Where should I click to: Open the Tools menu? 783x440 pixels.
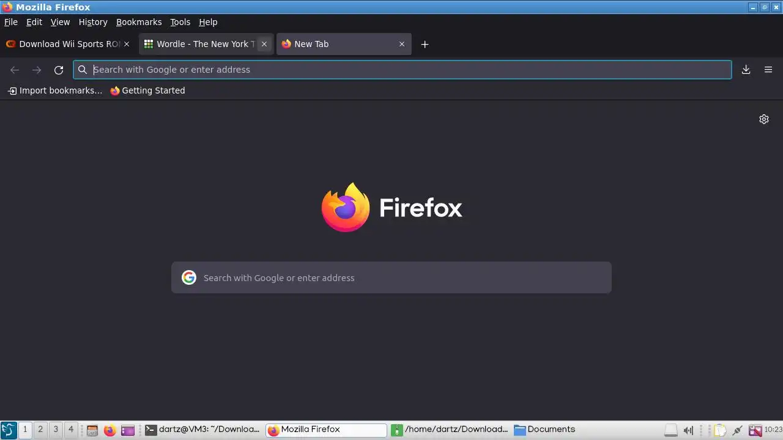point(180,22)
